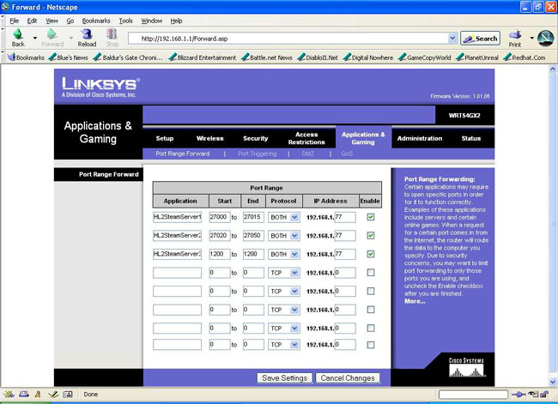
Task: Open the Battle.net News bookmark
Action: click(x=266, y=57)
